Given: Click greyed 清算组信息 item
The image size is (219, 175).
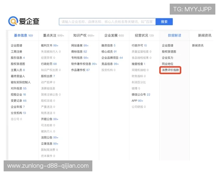Looking at the screenshot, I should coord(48,89).
